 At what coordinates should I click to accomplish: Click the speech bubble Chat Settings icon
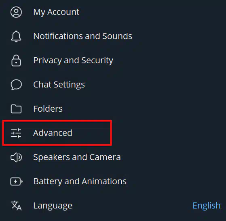coord(16,85)
